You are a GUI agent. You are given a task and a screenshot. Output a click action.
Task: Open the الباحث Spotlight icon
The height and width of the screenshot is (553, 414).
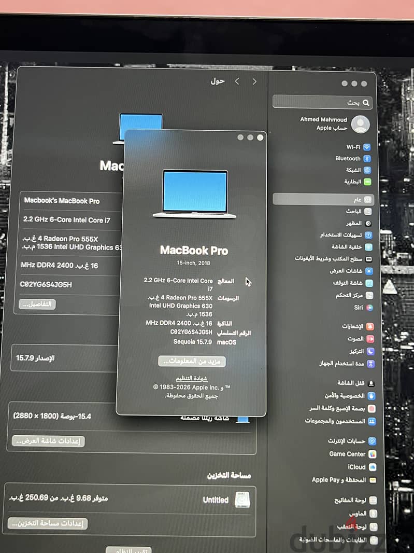pyautogui.click(x=367, y=212)
